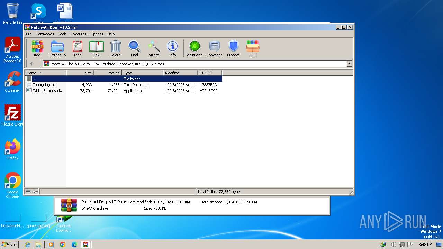443x249 pixels.
Task: Go up one folder level arrow
Action: [x=32, y=64]
